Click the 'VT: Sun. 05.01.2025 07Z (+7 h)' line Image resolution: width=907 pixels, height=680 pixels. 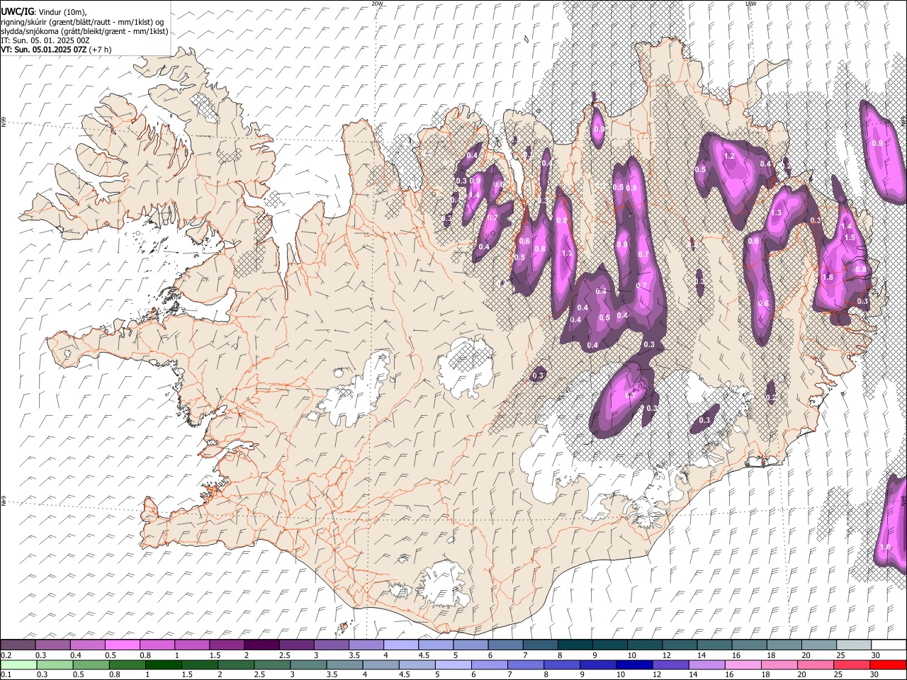[56, 50]
